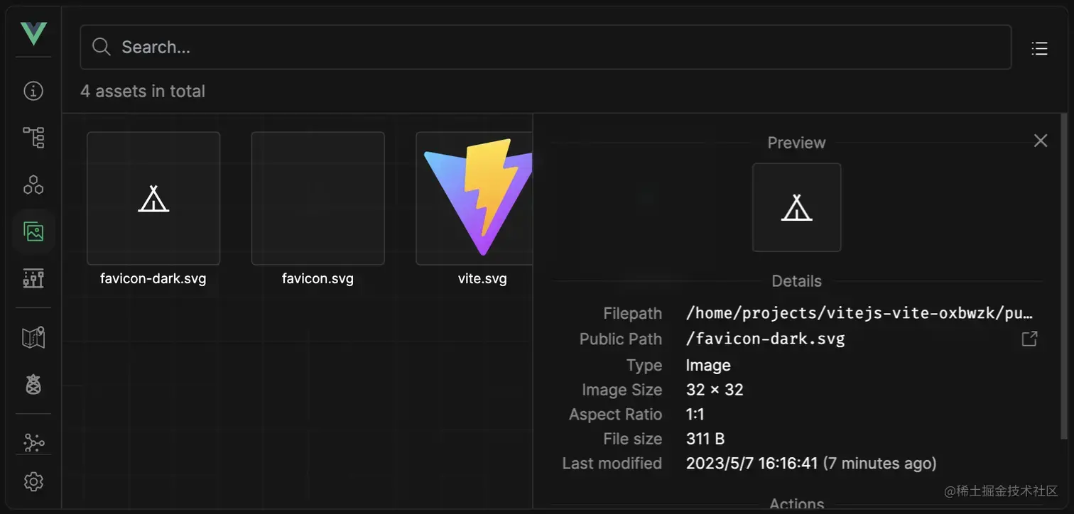1074x514 pixels.
Task: Click the Public Path link /favicon-dark.svg
Action: point(765,338)
